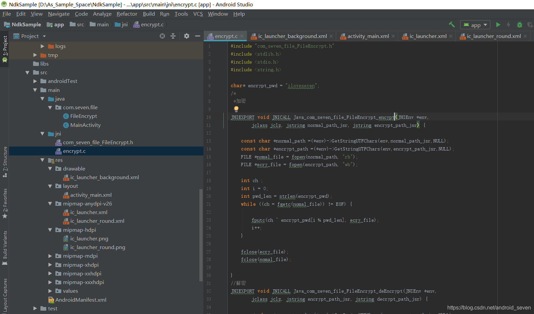Select ic_launcher_round.png file
The height and width of the screenshot is (314, 534).
94,247
